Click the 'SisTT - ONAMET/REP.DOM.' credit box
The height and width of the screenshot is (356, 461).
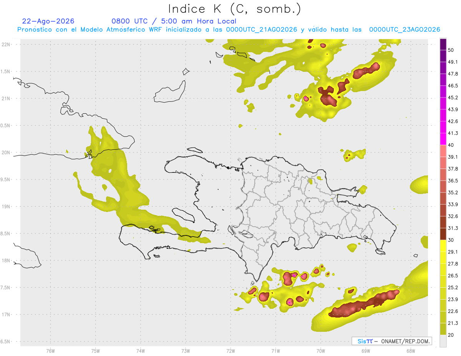click(391, 341)
